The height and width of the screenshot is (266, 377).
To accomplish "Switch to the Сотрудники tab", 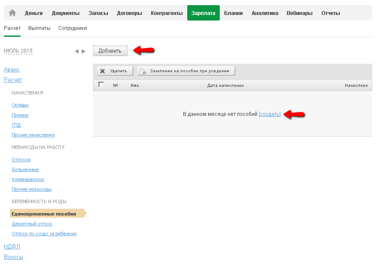I will (72, 28).
